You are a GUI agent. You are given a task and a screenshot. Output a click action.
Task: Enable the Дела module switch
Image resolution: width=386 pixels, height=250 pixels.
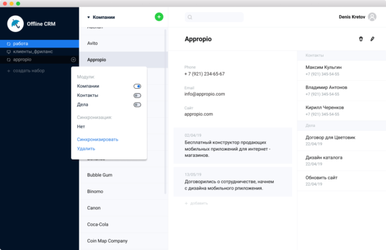pyautogui.click(x=137, y=105)
